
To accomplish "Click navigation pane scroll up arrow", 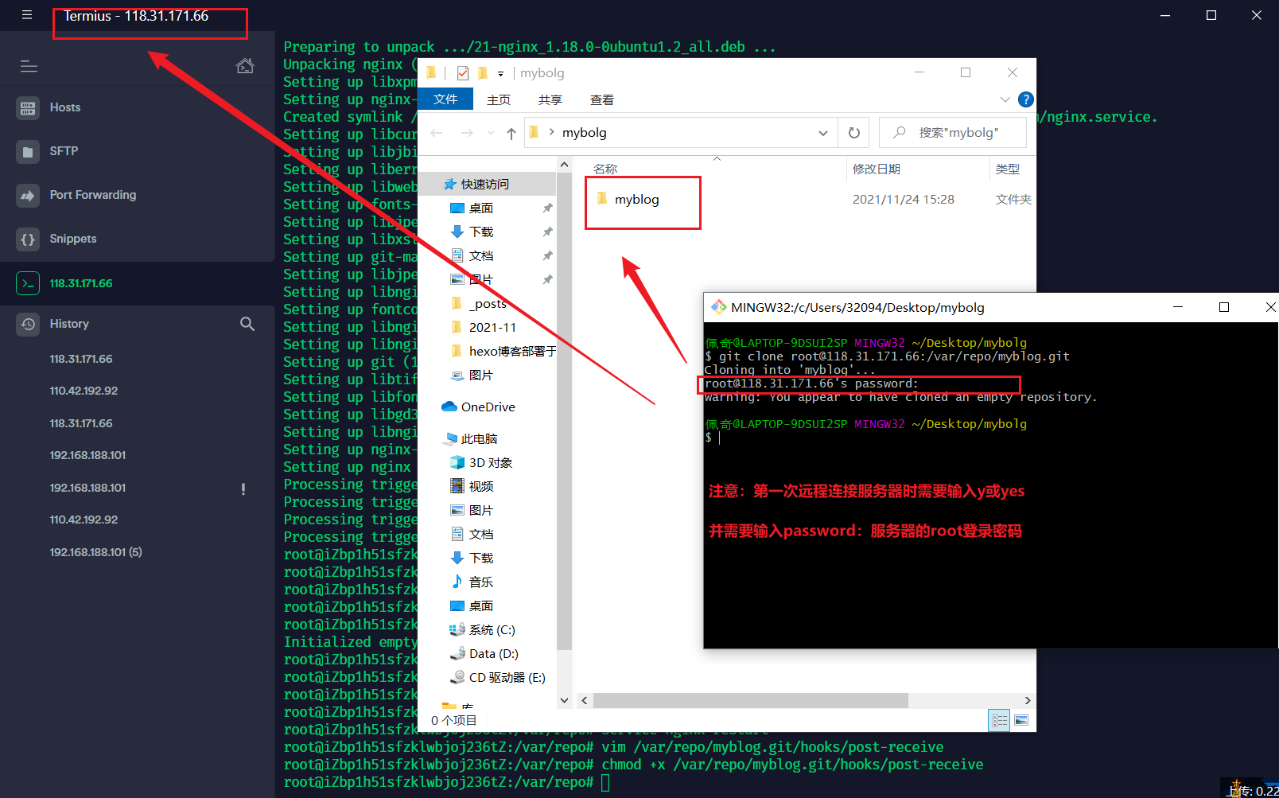I will [564, 165].
